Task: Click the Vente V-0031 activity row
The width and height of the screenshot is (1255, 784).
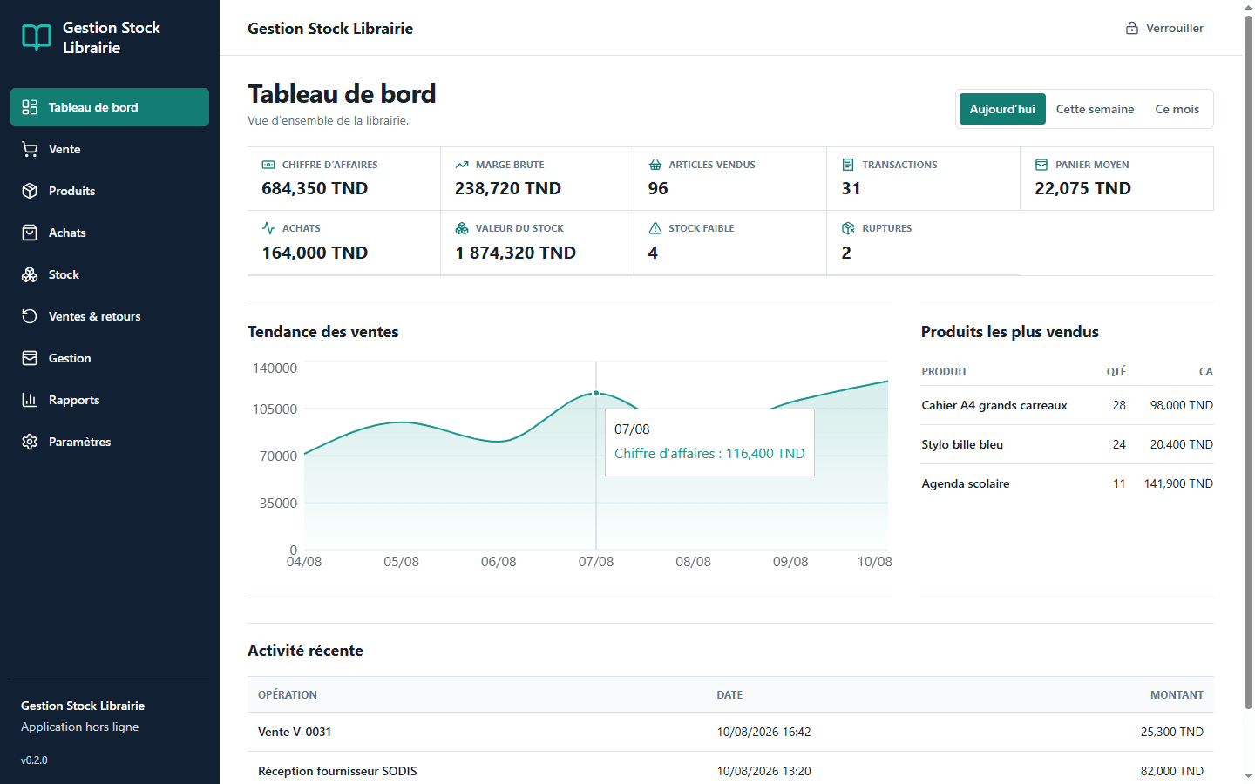Action: tap(730, 732)
